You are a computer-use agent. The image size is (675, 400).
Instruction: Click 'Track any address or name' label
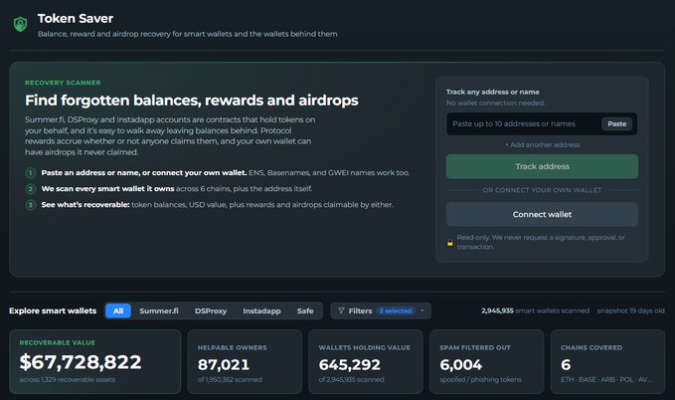click(492, 92)
